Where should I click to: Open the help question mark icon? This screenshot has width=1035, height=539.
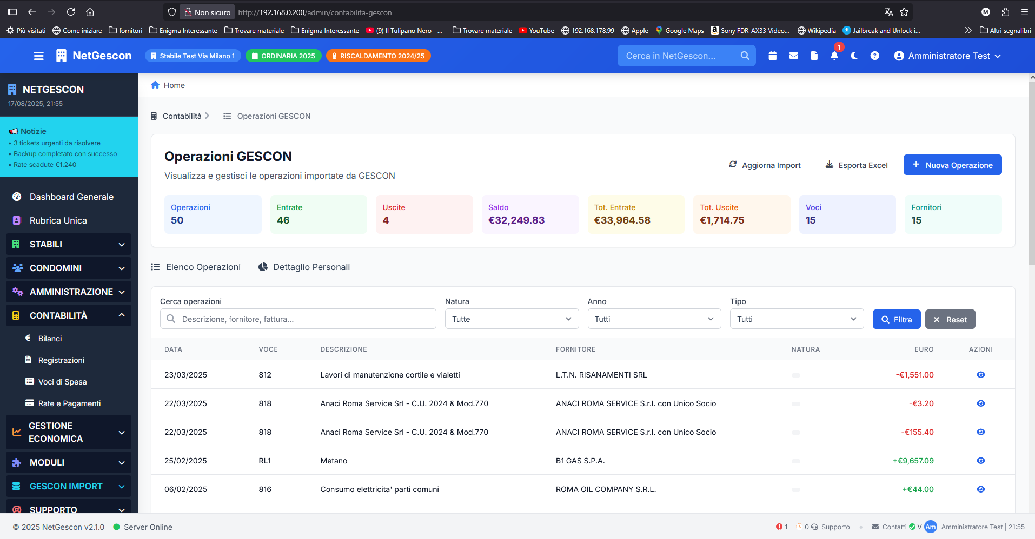(x=874, y=56)
